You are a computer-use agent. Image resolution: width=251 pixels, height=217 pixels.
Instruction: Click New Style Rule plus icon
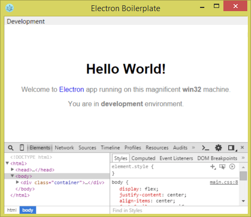point(213,167)
